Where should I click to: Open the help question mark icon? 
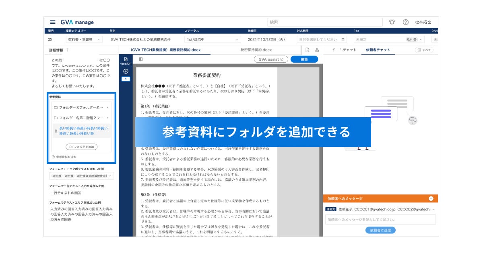406,22
